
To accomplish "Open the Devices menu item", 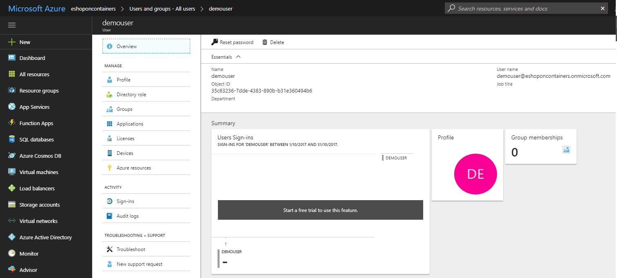I will pos(146,153).
